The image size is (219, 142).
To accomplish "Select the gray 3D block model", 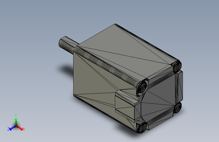I will [121, 78].
